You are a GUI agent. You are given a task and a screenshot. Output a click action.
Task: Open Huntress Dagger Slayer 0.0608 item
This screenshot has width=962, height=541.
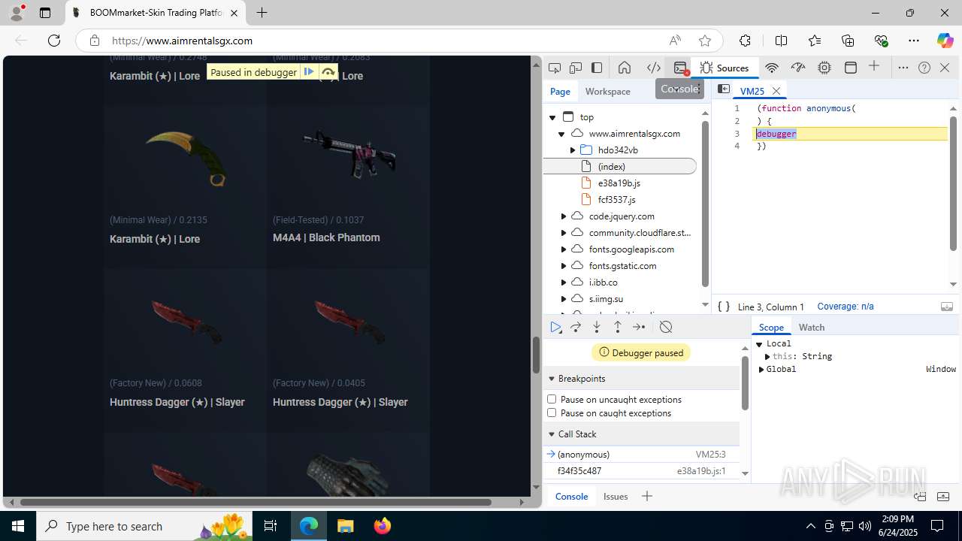click(x=185, y=349)
